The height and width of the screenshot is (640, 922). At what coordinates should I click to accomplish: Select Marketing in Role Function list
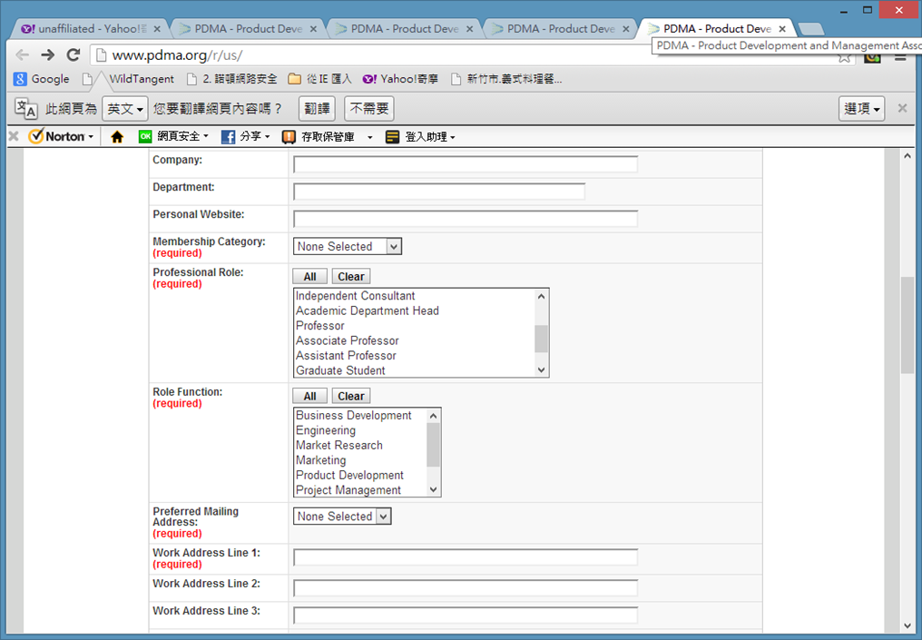pyautogui.click(x=320, y=460)
